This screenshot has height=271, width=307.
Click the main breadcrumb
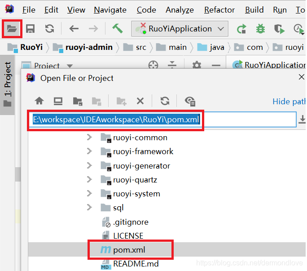click(x=171, y=47)
